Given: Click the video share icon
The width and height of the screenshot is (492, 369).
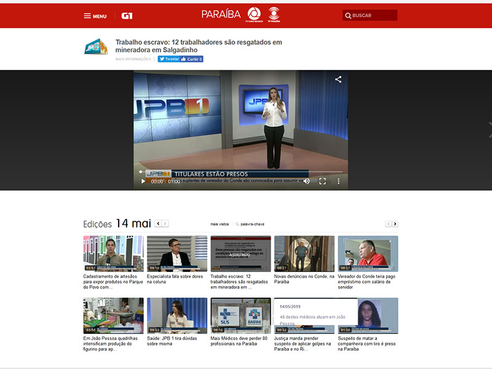Looking at the screenshot, I should [x=338, y=79].
